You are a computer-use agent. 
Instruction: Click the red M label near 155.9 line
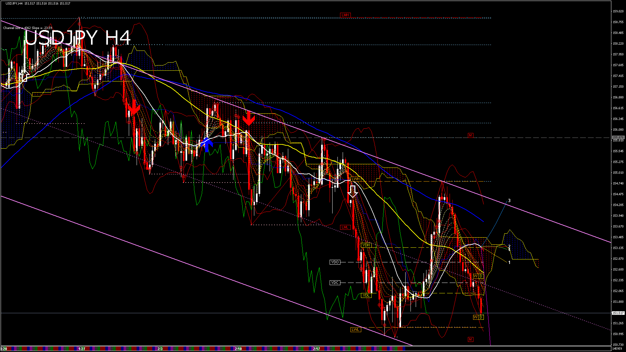(x=470, y=135)
